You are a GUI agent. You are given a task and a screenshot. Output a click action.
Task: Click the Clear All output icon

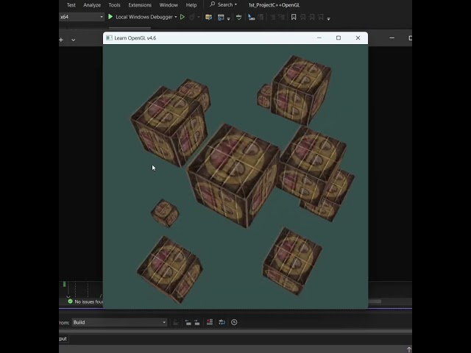[210, 322]
